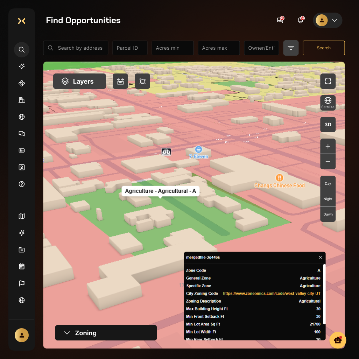Click the Min Front Setback Ft row

pyautogui.click(x=253, y=316)
